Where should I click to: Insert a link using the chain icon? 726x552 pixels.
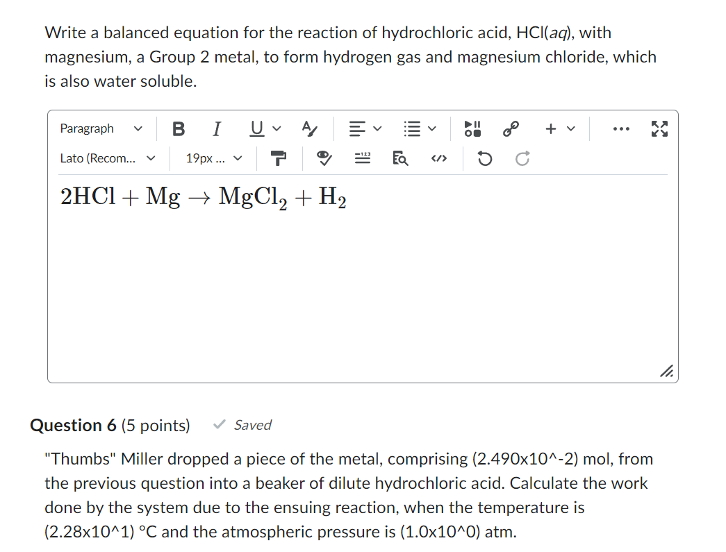tap(511, 128)
